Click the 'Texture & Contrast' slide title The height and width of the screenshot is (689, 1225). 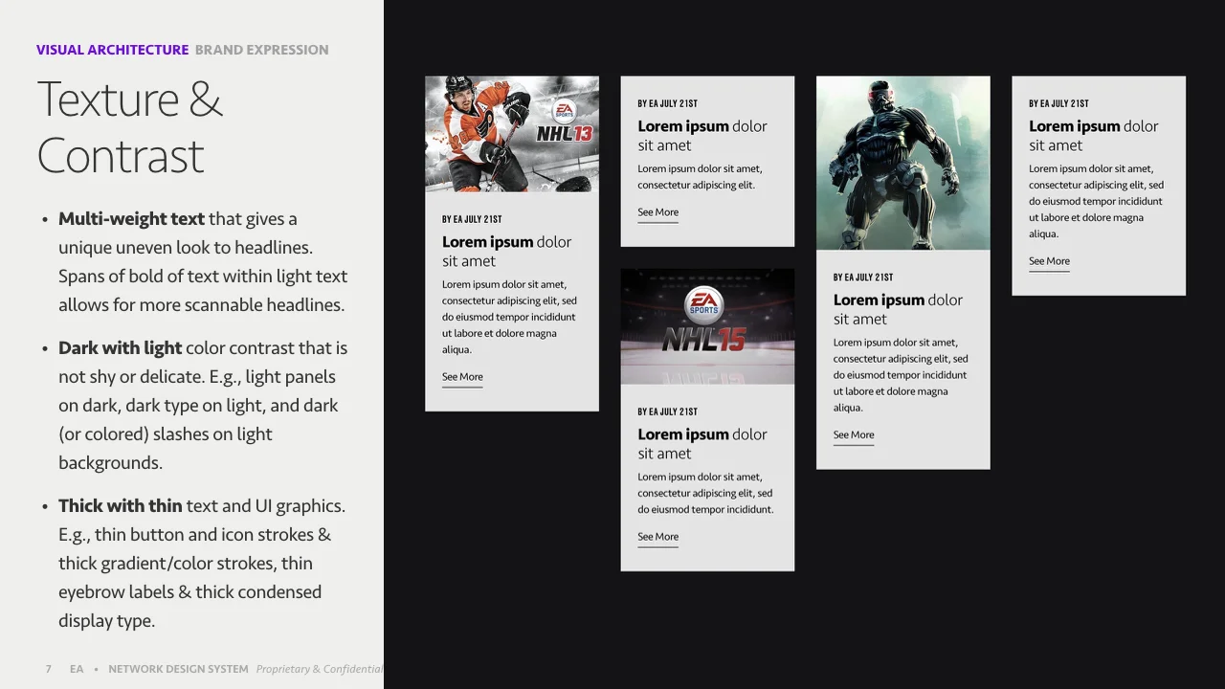coord(129,124)
